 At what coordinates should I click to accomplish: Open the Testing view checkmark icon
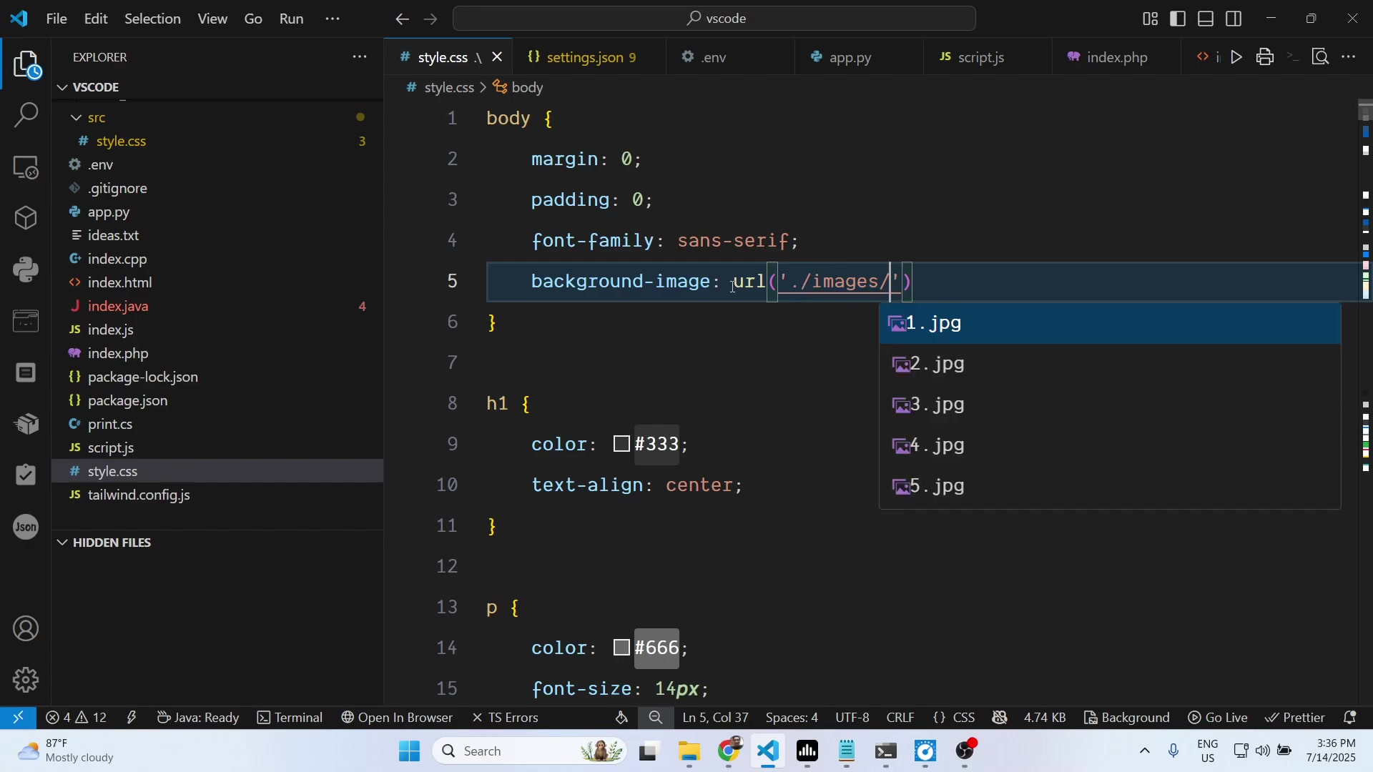(26, 475)
